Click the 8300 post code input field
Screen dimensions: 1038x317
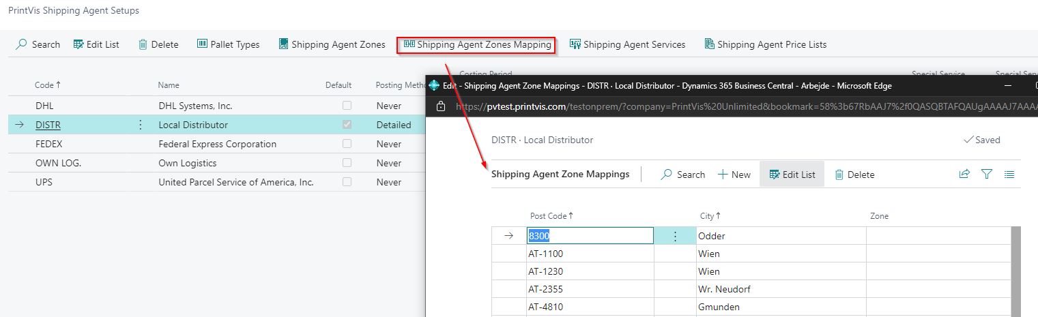590,236
